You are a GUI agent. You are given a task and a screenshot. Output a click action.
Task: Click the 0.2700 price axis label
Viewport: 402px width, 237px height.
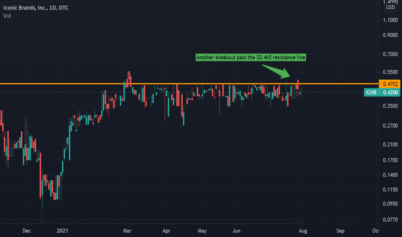(390, 125)
